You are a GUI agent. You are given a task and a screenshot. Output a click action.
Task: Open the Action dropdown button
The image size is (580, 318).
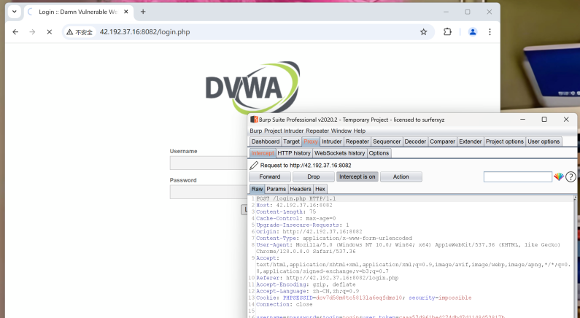click(401, 177)
